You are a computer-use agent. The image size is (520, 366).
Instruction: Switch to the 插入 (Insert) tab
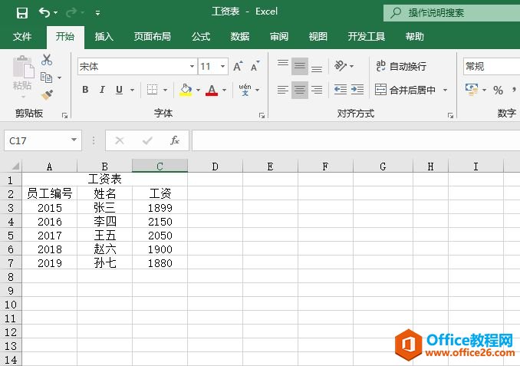104,36
